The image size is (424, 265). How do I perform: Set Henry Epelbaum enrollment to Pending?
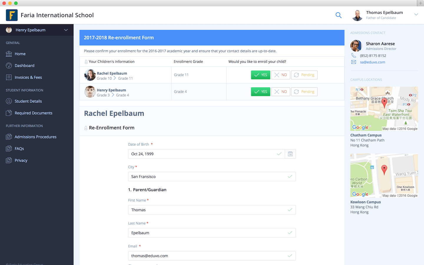point(304,92)
